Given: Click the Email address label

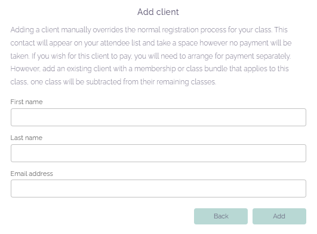Looking at the screenshot, I should [32, 174].
